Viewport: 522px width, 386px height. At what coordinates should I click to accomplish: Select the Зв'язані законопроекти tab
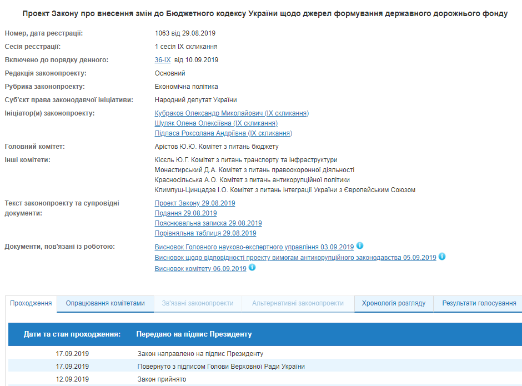coord(198,303)
